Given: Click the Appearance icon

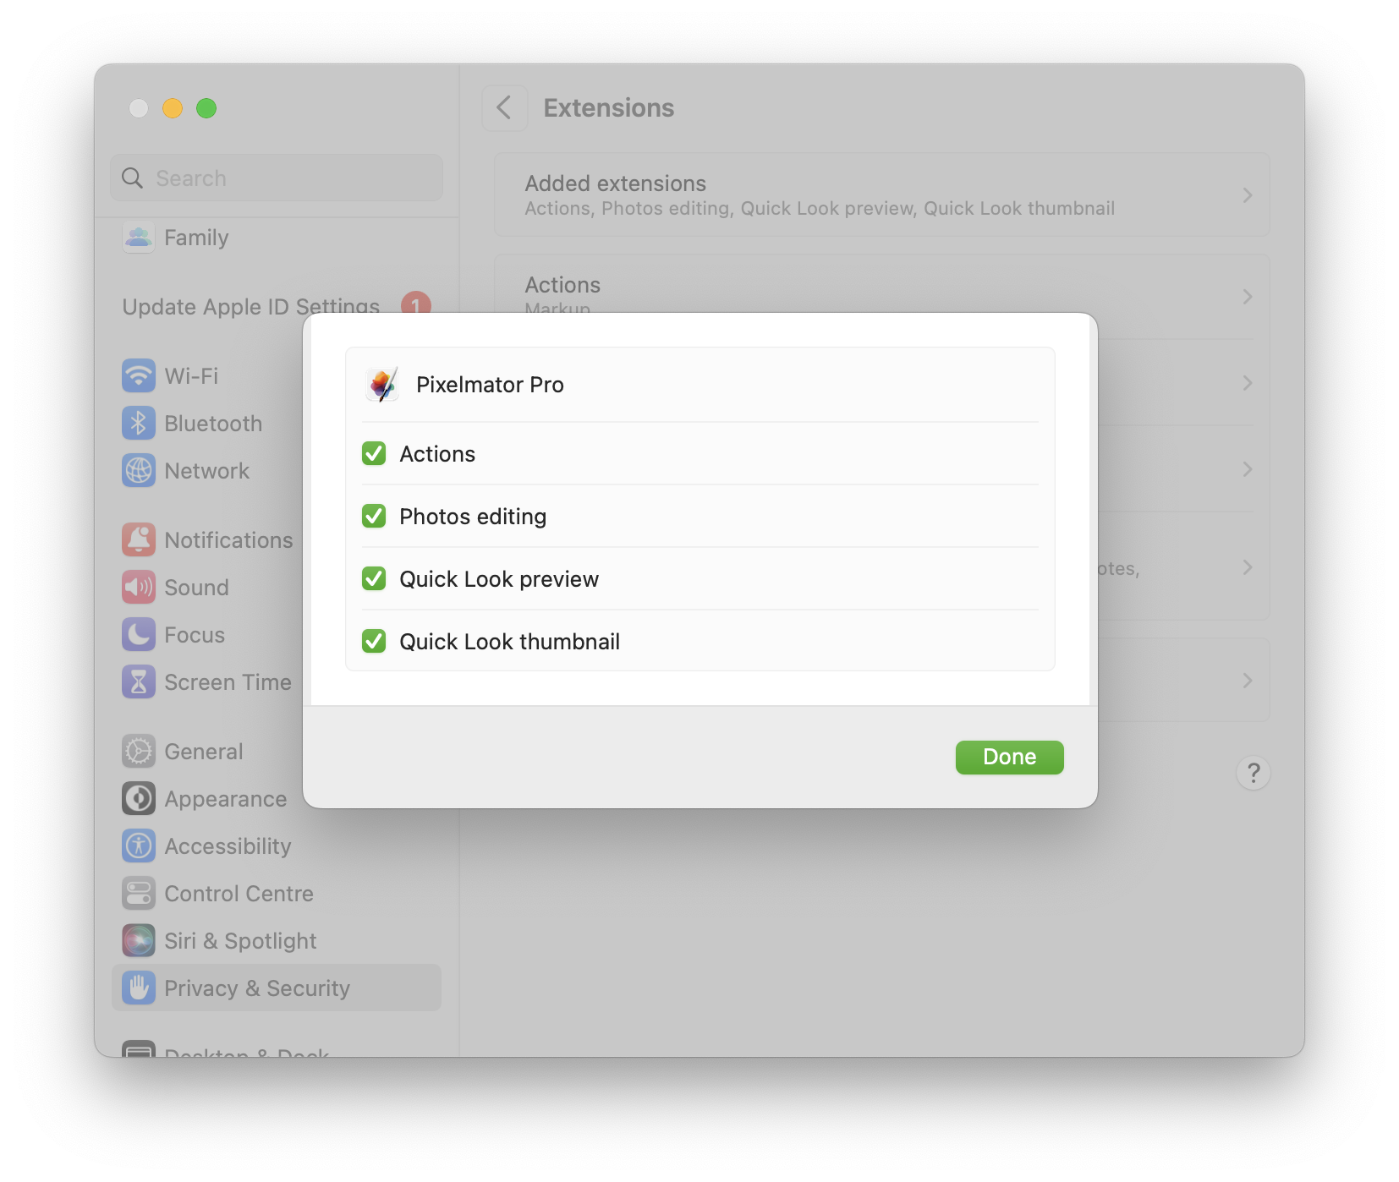Looking at the screenshot, I should click(x=139, y=798).
